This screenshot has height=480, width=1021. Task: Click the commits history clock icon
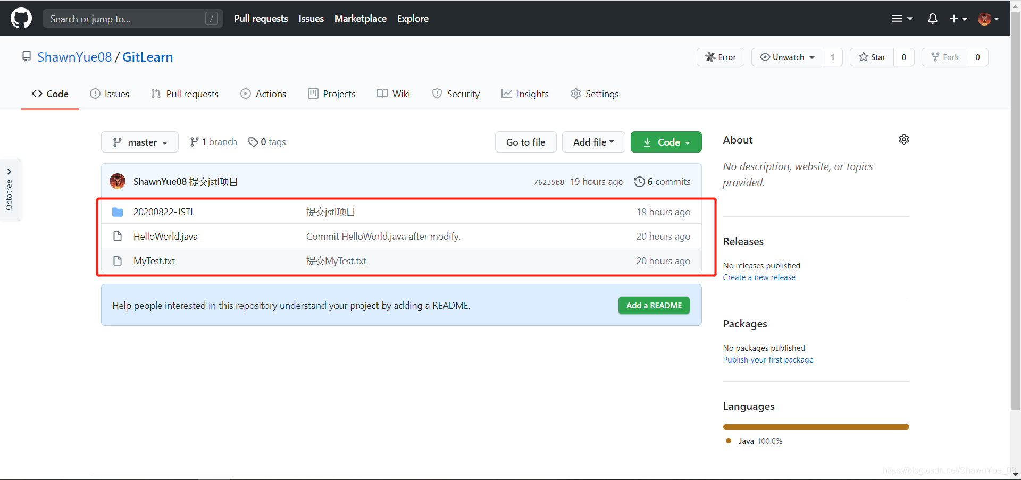point(639,182)
